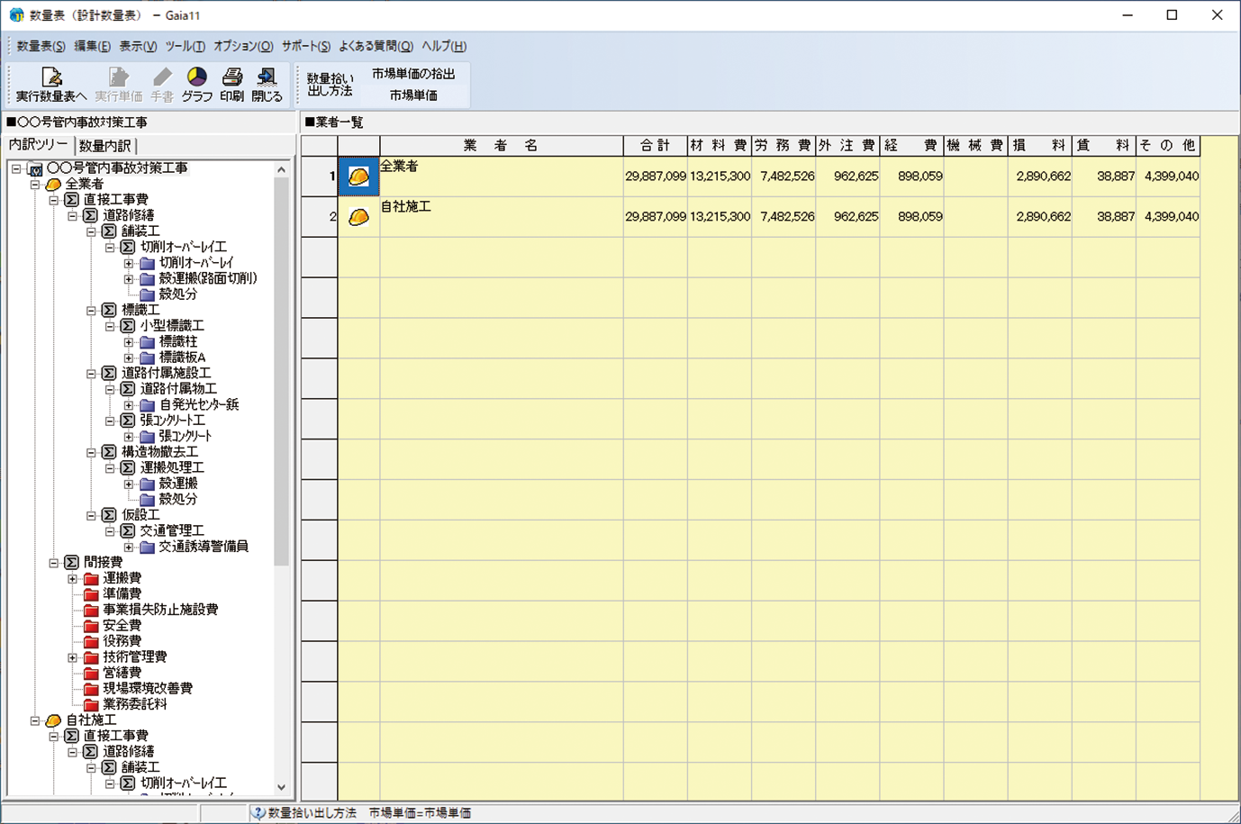Click the red folder icon for 営繕費
The width and height of the screenshot is (1241, 824).
(91, 673)
